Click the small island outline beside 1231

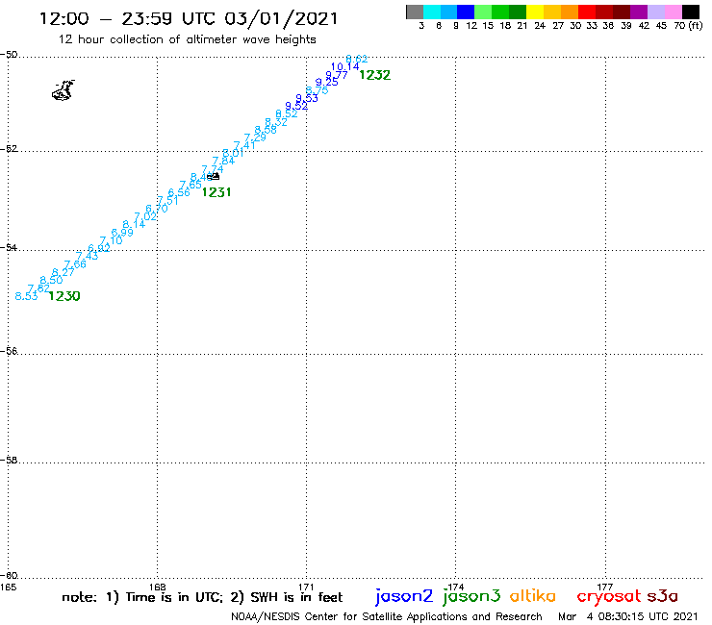(x=214, y=176)
